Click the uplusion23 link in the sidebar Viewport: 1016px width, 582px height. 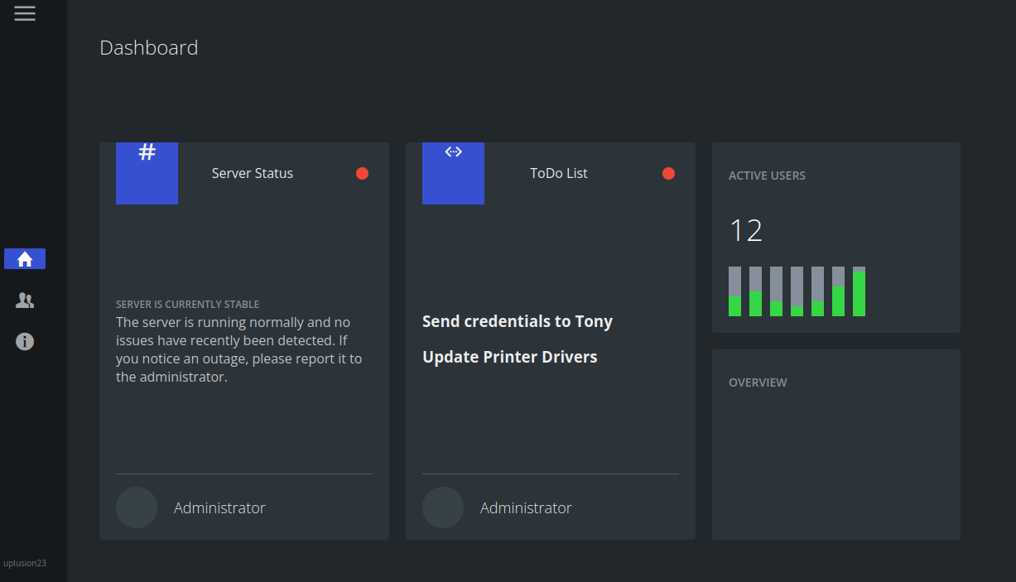25,563
